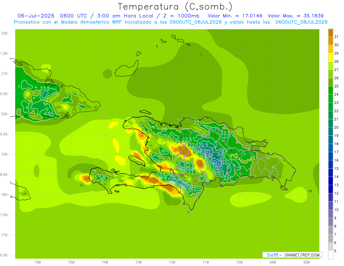Click the "22N" latitude axis label
The width and height of the screenshot is (344, 266).
point(5,33)
